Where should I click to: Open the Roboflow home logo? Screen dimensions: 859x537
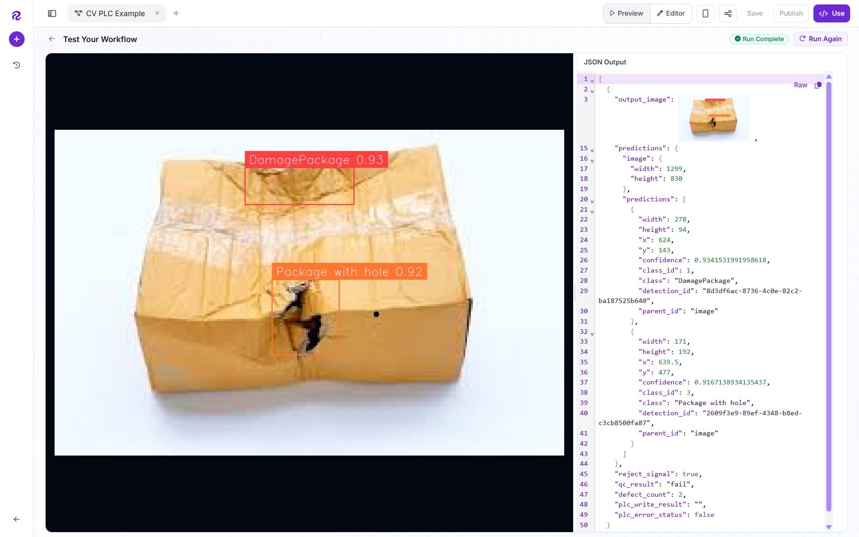[17, 16]
